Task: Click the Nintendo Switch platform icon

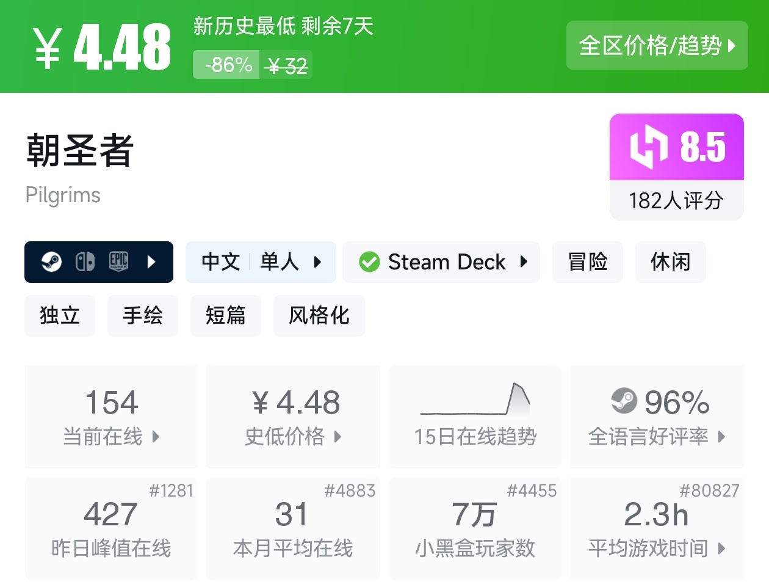Action: point(85,262)
